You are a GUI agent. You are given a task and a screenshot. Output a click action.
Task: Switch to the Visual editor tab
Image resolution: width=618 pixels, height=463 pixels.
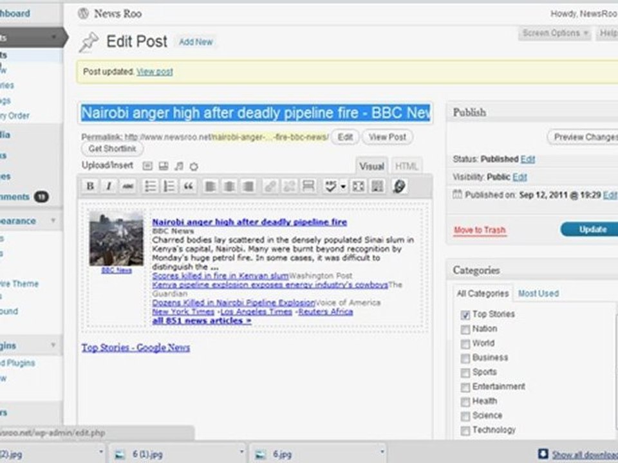coord(371,166)
